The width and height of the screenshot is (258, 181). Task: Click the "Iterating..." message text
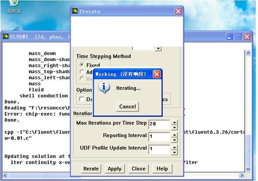128,88
